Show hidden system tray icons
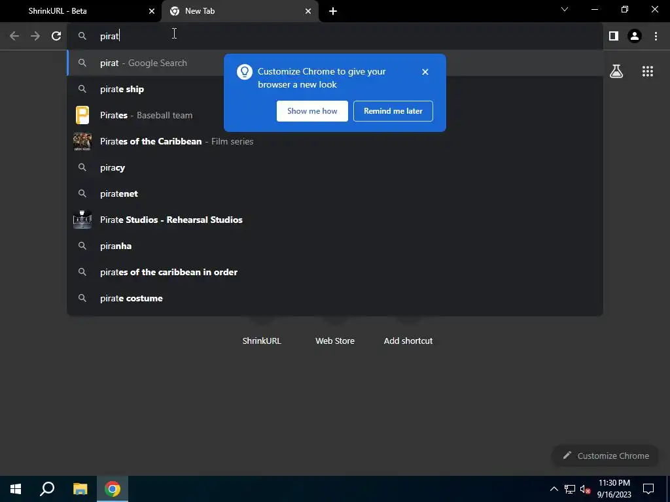The image size is (670, 502). (x=554, y=489)
